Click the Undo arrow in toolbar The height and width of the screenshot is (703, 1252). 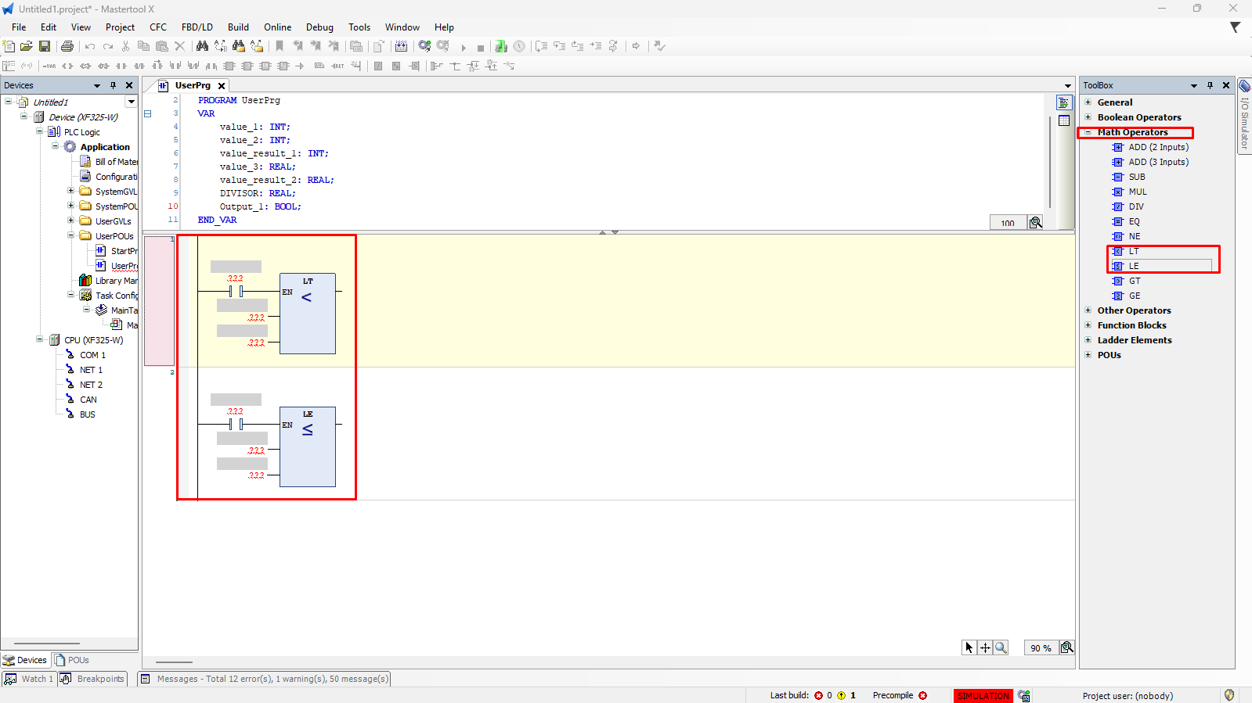click(90, 46)
